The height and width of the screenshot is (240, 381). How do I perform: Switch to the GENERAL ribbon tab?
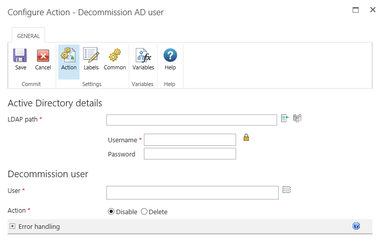[28, 36]
